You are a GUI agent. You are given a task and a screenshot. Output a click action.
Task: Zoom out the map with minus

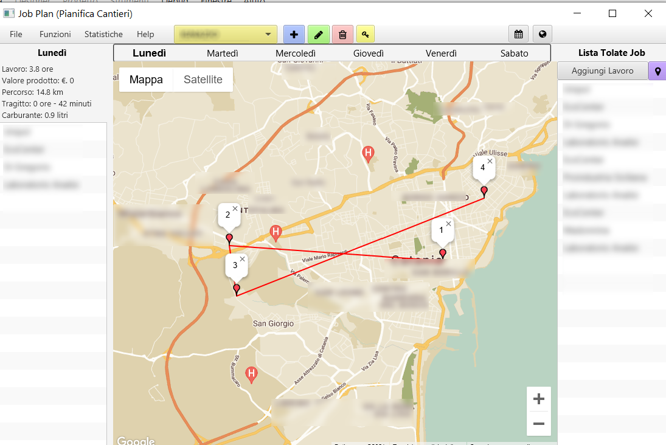(x=538, y=424)
